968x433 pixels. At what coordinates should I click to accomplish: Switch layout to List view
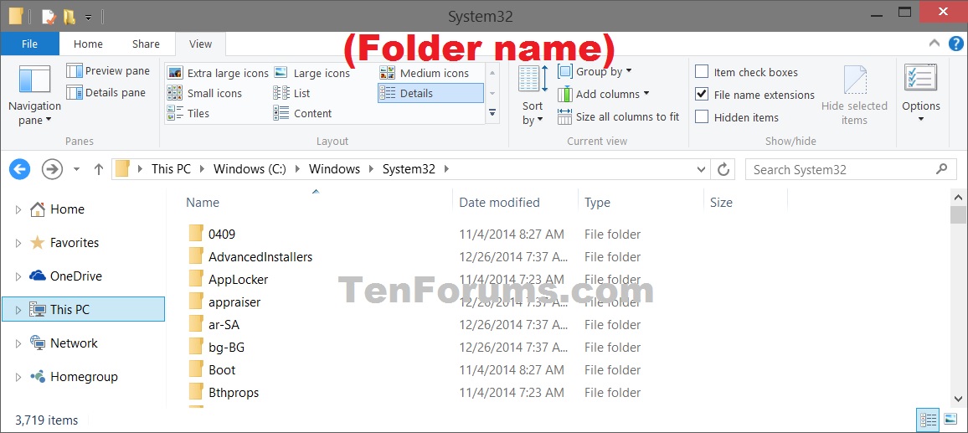tap(292, 93)
